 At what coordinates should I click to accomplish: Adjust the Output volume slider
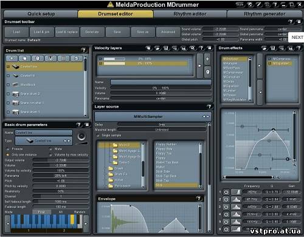point(61,160)
